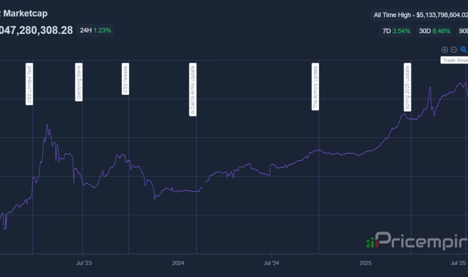The height and width of the screenshot is (277, 468).
Task: Click the 2024 x-axis label
Action: point(178,263)
